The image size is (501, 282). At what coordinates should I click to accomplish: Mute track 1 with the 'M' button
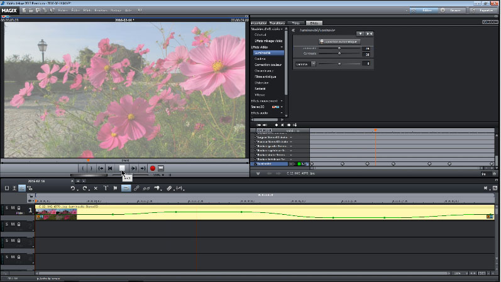[13, 207]
